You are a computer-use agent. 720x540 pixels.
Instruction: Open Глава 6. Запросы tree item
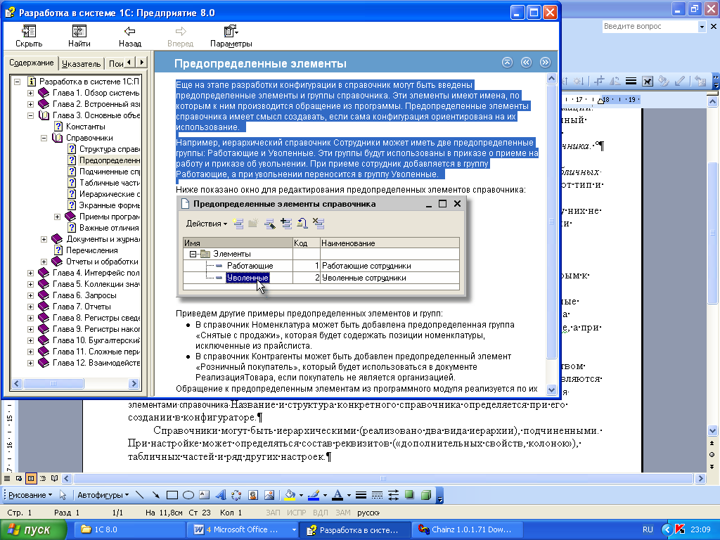[x=84, y=295]
